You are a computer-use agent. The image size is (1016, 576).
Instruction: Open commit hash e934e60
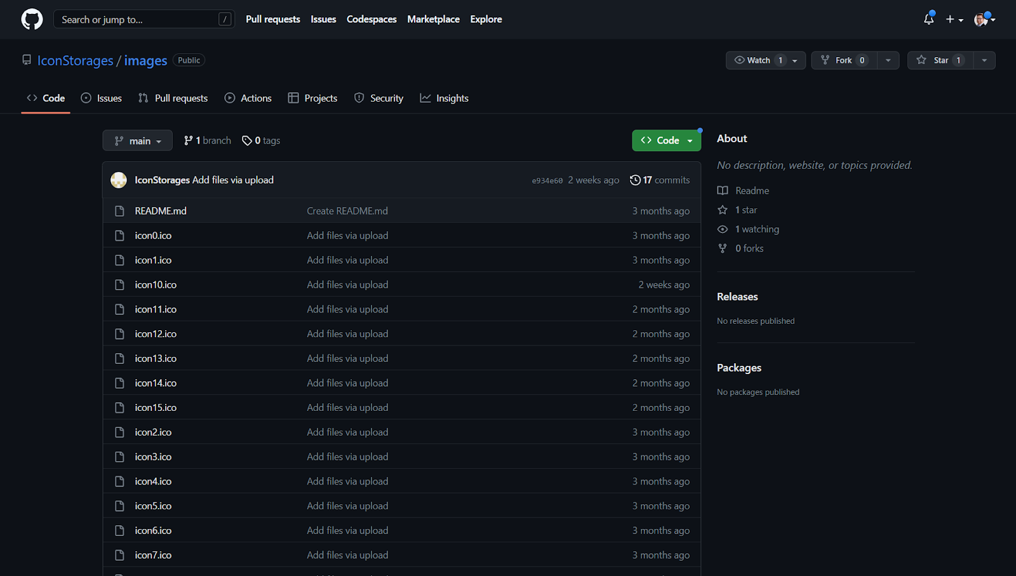click(x=547, y=181)
